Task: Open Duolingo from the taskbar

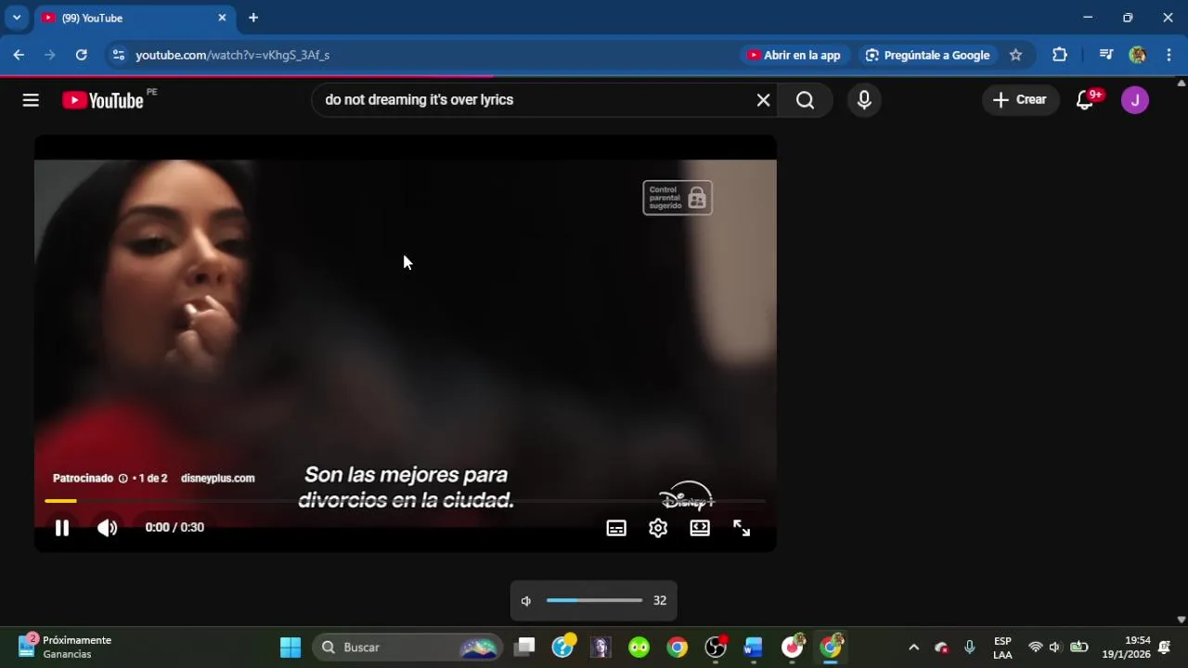Action: (x=639, y=648)
